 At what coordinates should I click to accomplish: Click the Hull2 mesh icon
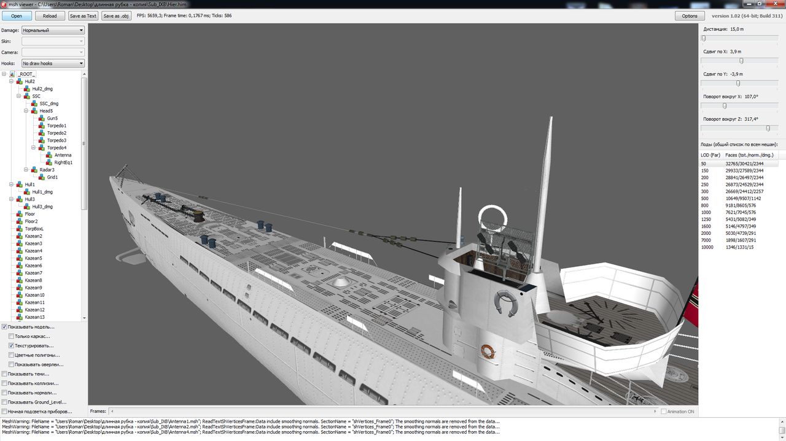20,82
